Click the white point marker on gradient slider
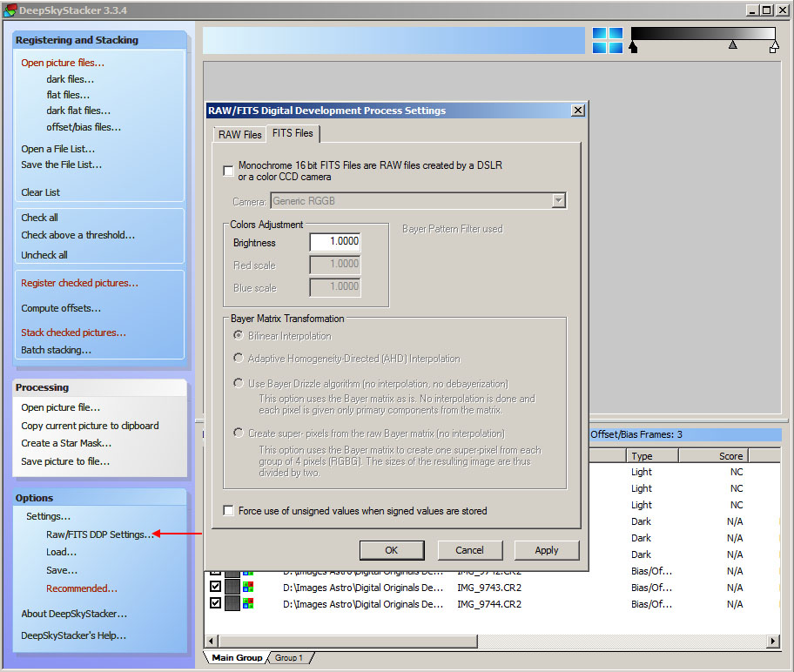This screenshot has height=672, width=794. click(x=774, y=48)
